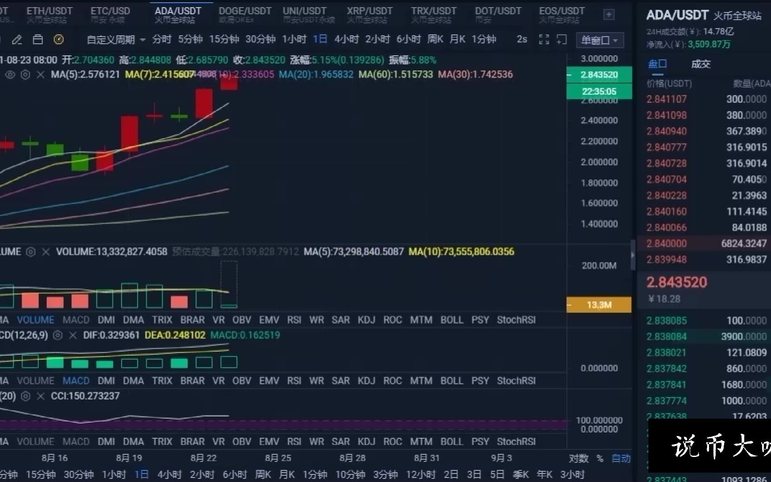771x482 pixels.
Task: Close the CCI indicator panel
Action: 41,396
